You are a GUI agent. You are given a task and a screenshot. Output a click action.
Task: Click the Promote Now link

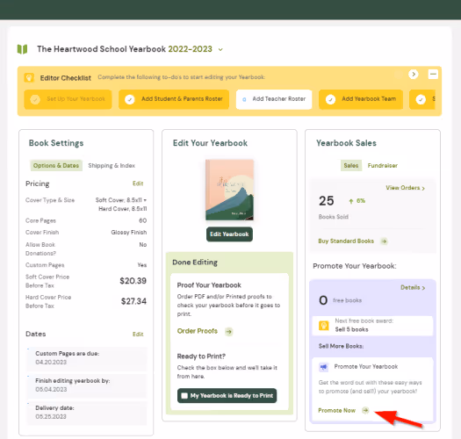[337, 411]
